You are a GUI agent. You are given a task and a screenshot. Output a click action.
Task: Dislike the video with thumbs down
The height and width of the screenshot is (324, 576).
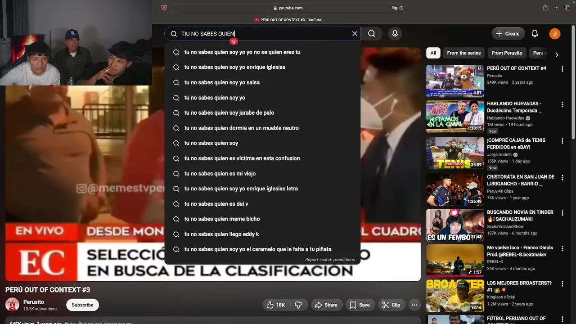(298, 305)
